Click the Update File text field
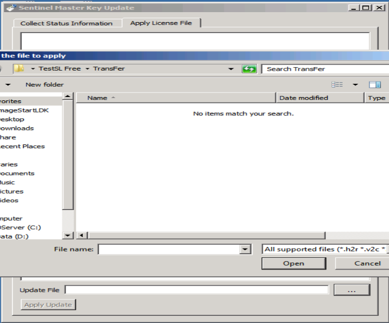The height and width of the screenshot is (323, 389). (197, 289)
